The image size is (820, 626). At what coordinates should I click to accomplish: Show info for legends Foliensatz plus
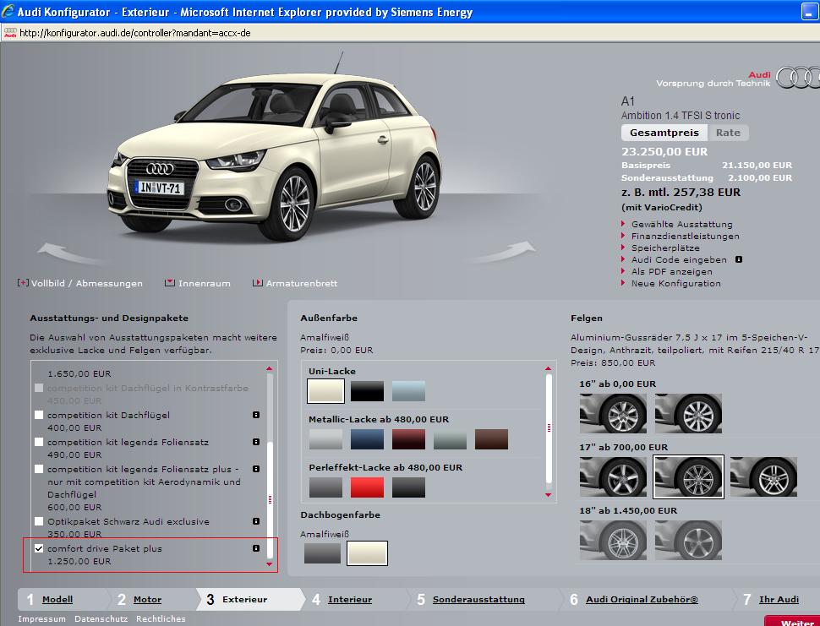pos(256,469)
